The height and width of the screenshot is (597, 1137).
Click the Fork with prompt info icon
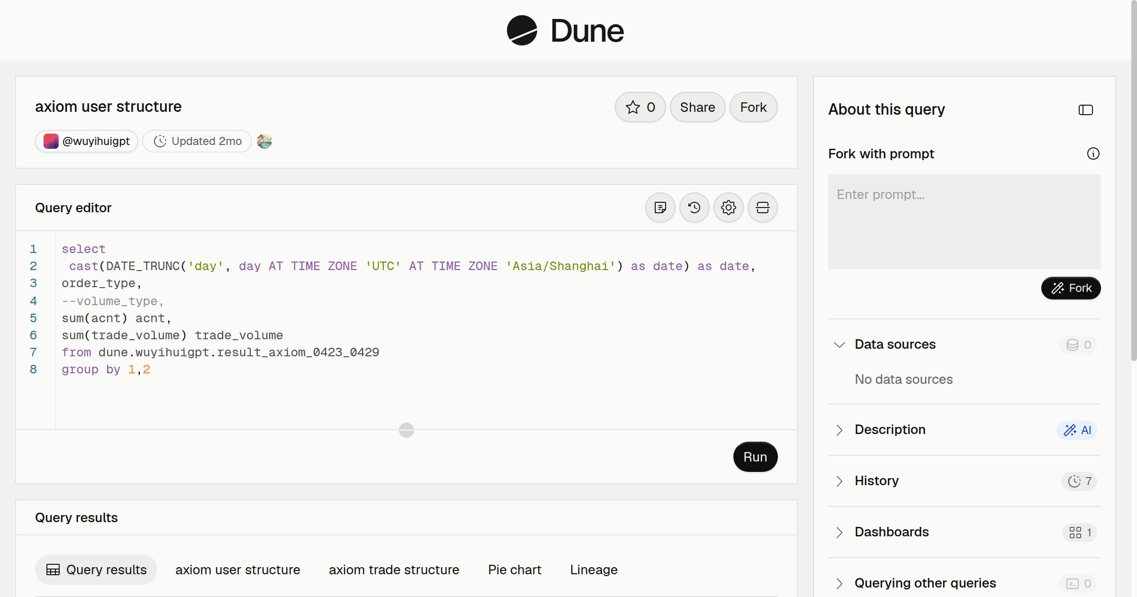tap(1093, 154)
